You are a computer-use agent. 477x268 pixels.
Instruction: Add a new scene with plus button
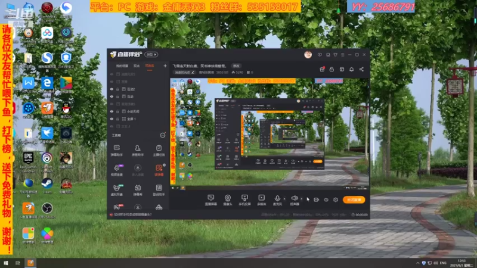(165, 66)
